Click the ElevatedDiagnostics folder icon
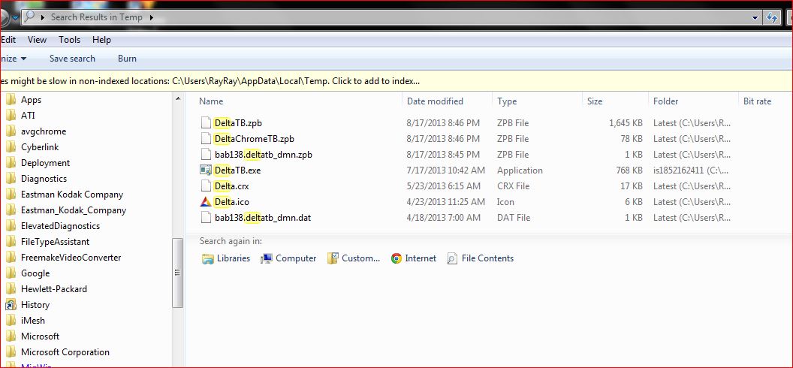 click(11, 226)
